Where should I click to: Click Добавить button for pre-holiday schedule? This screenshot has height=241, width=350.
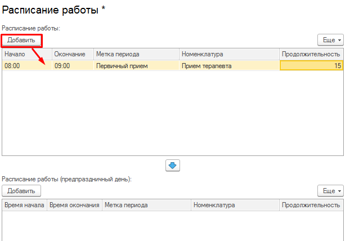pyautogui.click(x=22, y=191)
